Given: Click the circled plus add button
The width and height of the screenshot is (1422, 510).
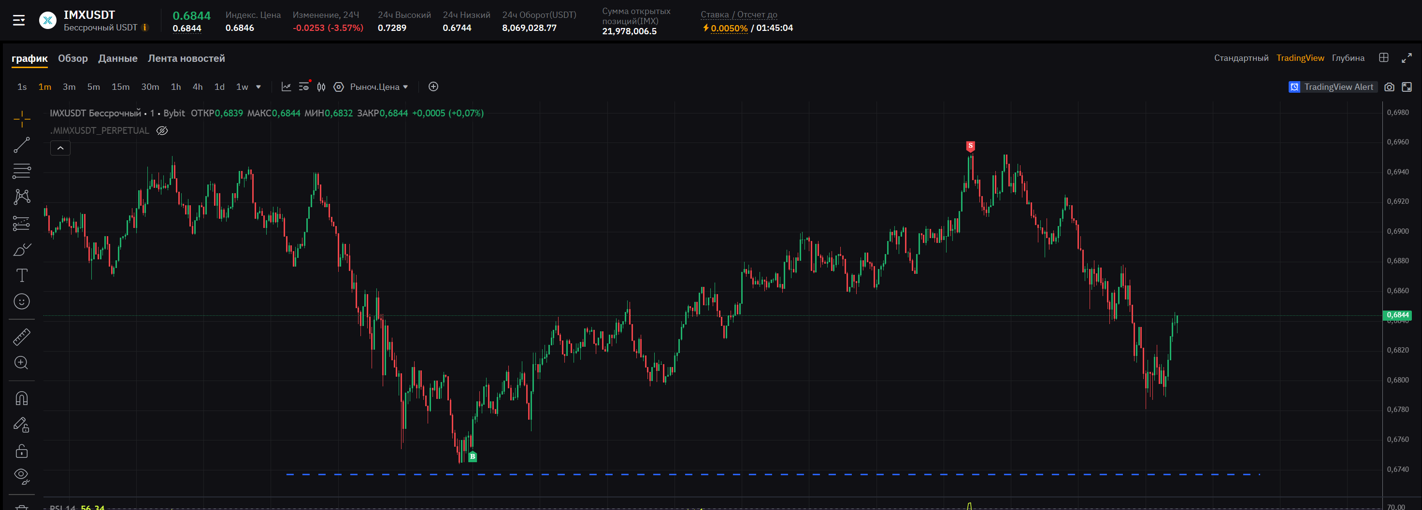Looking at the screenshot, I should [x=433, y=86].
